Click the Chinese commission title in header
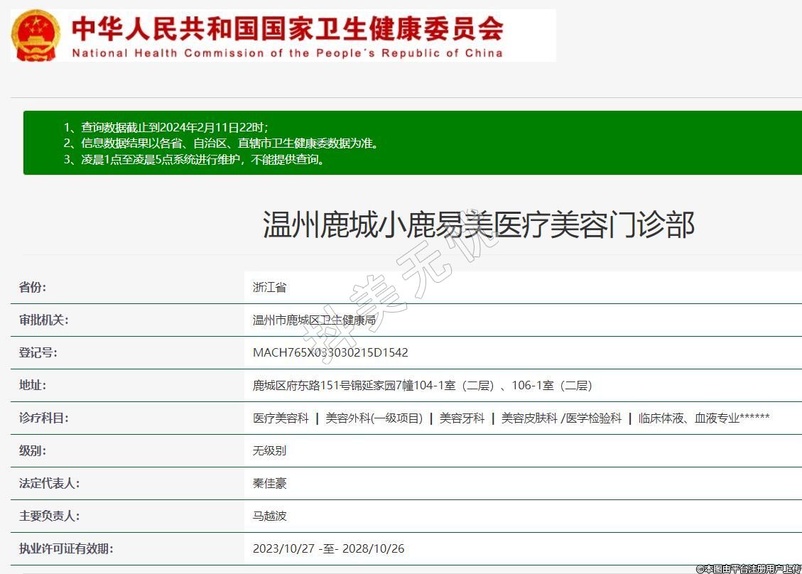This screenshot has width=802, height=574. (x=288, y=28)
